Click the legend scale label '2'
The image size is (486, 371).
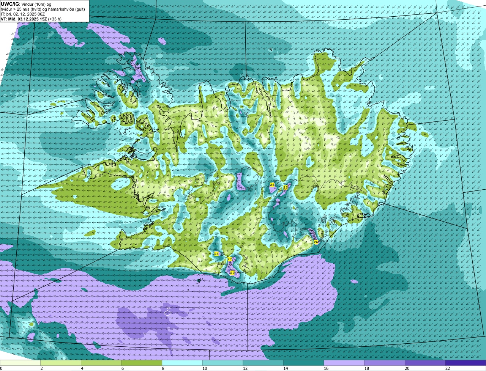click(41, 368)
